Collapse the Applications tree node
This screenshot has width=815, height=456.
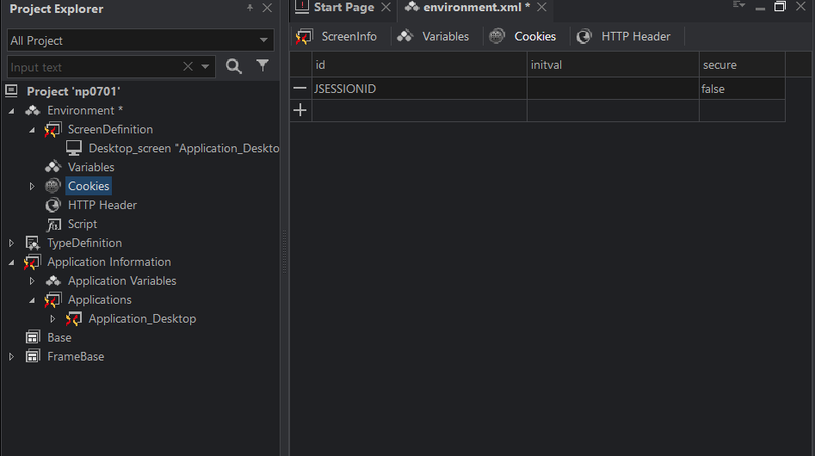click(x=32, y=300)
